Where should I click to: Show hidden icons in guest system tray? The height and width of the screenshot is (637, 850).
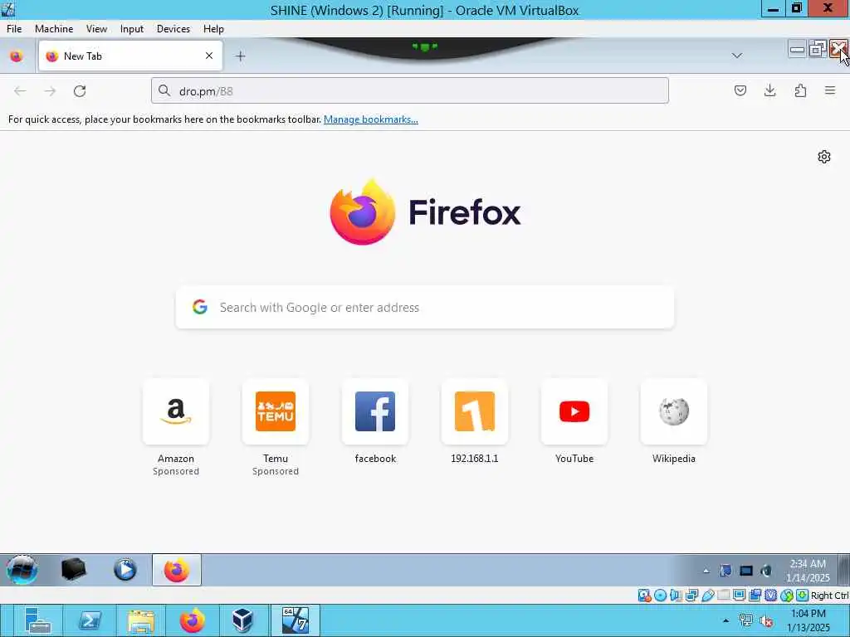tap(706, 571)
